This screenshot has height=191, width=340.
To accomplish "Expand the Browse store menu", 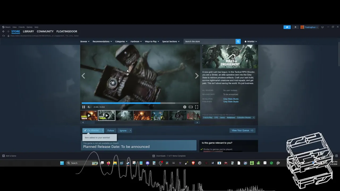I will click(x=85, y=41).
